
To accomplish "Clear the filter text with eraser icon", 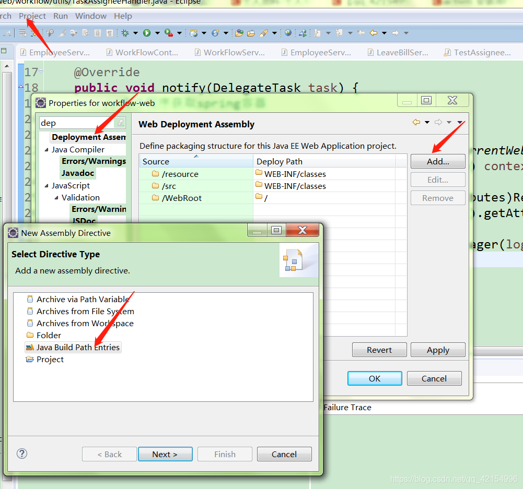I will [x=120, y=123].
